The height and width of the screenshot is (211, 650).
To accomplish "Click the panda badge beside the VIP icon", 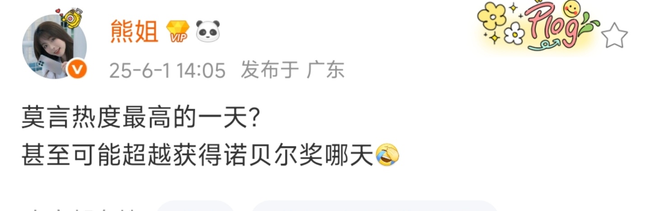I will click(208, 32).
